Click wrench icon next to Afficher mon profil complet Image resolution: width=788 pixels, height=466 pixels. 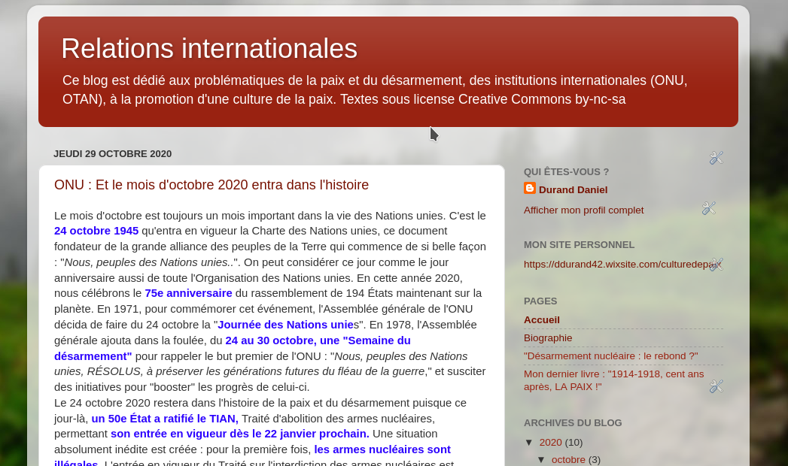click(x=708, y=208)
